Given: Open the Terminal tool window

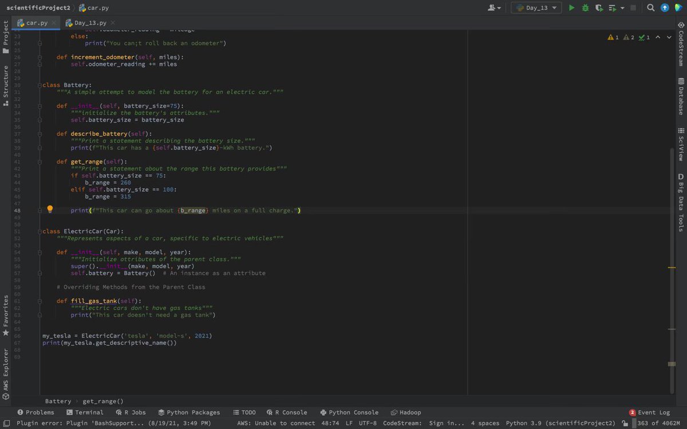Looking at the screenshot, I should [85, 412].
